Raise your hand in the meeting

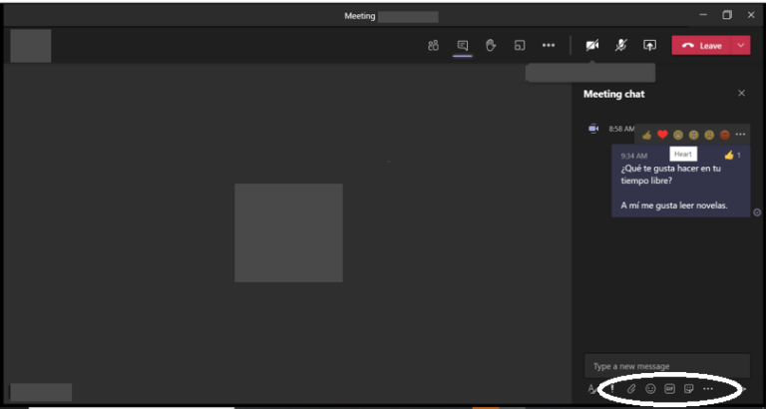click(491, 45)
